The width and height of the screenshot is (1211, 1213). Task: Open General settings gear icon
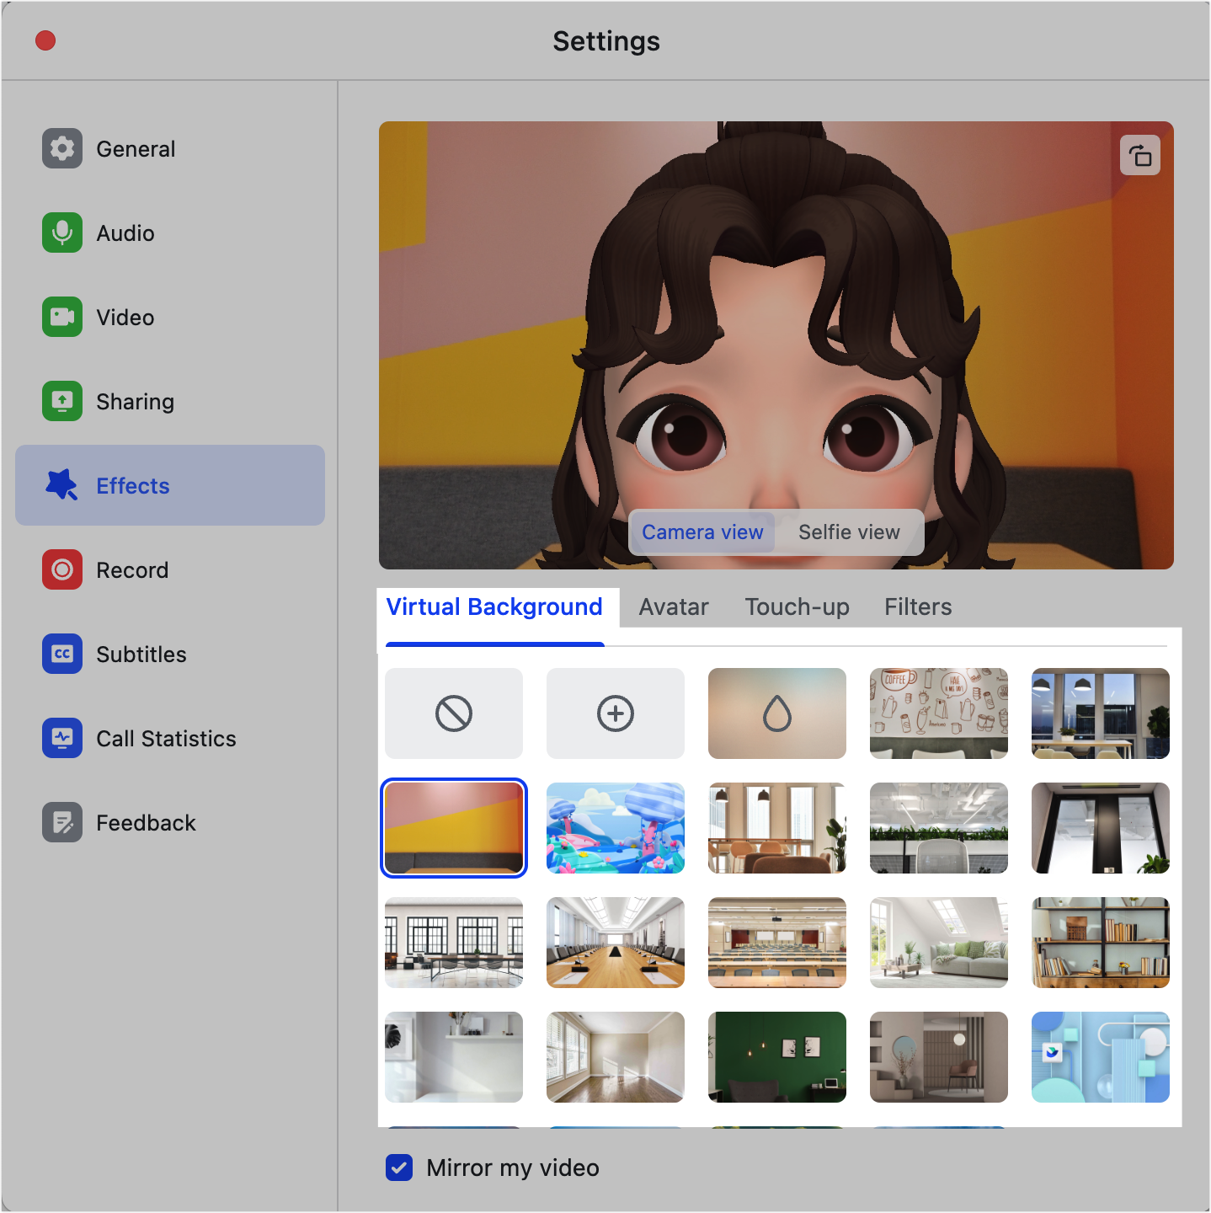62,149
